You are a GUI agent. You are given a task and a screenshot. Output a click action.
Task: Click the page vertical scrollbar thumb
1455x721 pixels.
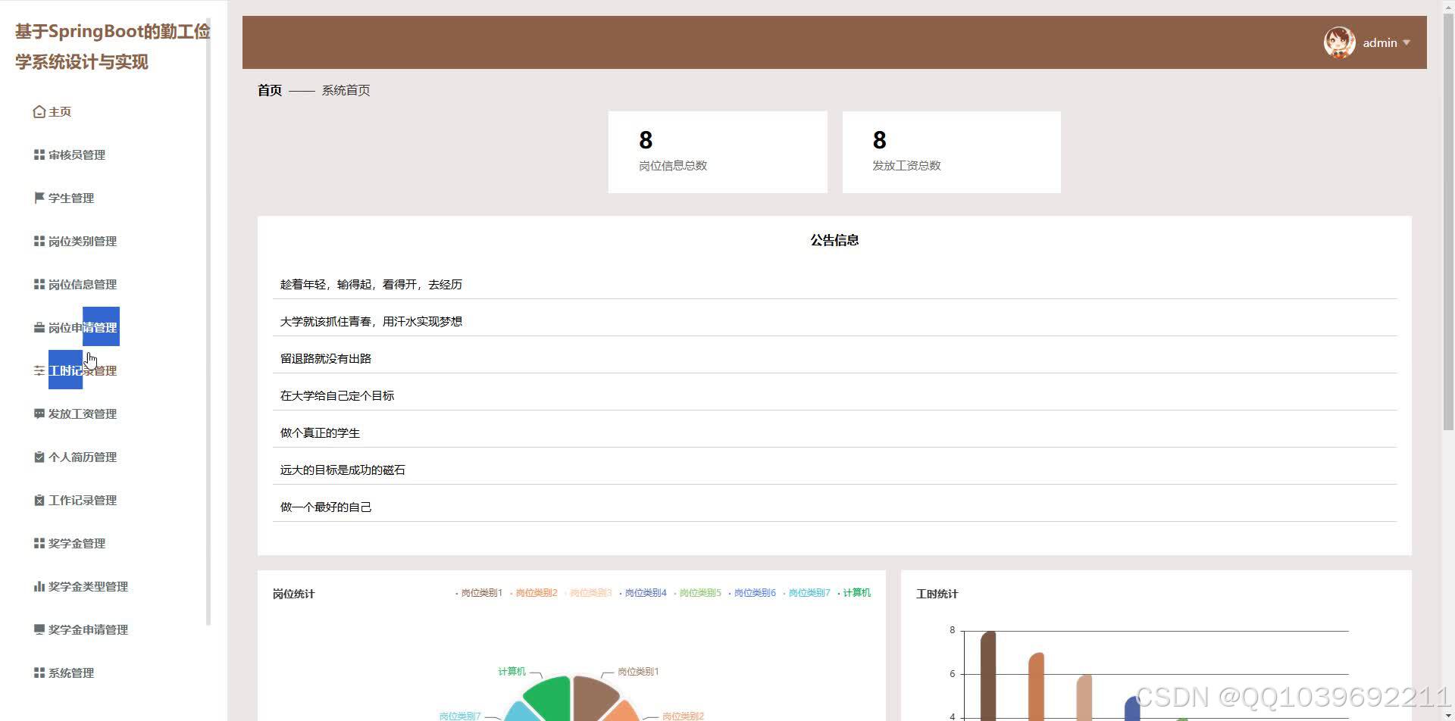[1448, 220]
